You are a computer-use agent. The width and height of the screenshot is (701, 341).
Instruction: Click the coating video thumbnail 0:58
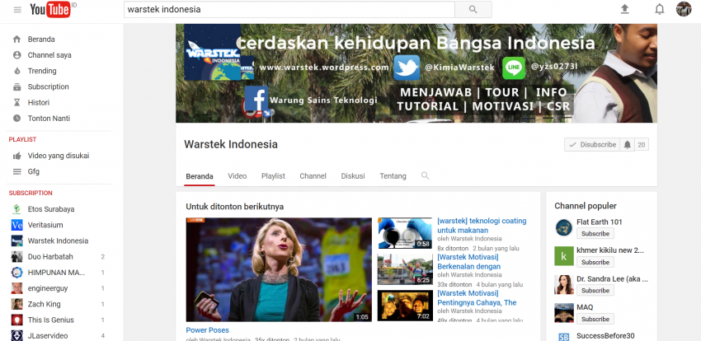tap(405, 233)
